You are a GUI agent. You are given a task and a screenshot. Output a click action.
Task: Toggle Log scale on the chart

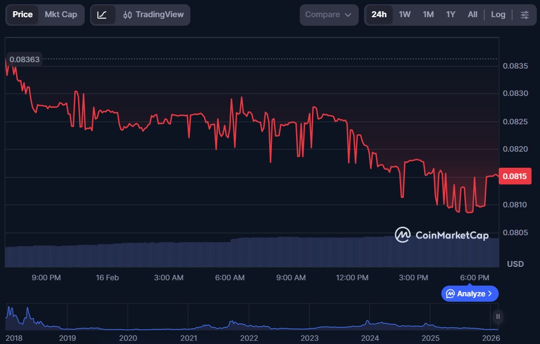click(x=498, y=14)
